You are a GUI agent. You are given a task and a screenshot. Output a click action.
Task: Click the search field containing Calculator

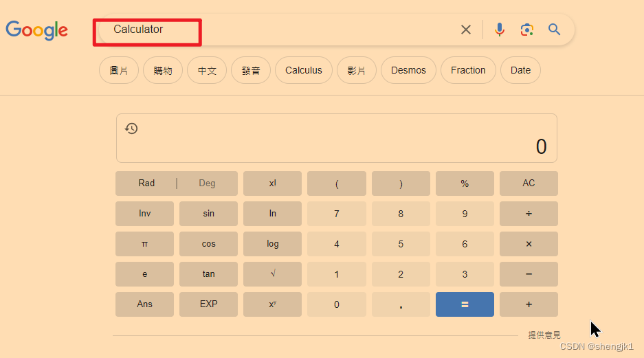coord(279,30)
